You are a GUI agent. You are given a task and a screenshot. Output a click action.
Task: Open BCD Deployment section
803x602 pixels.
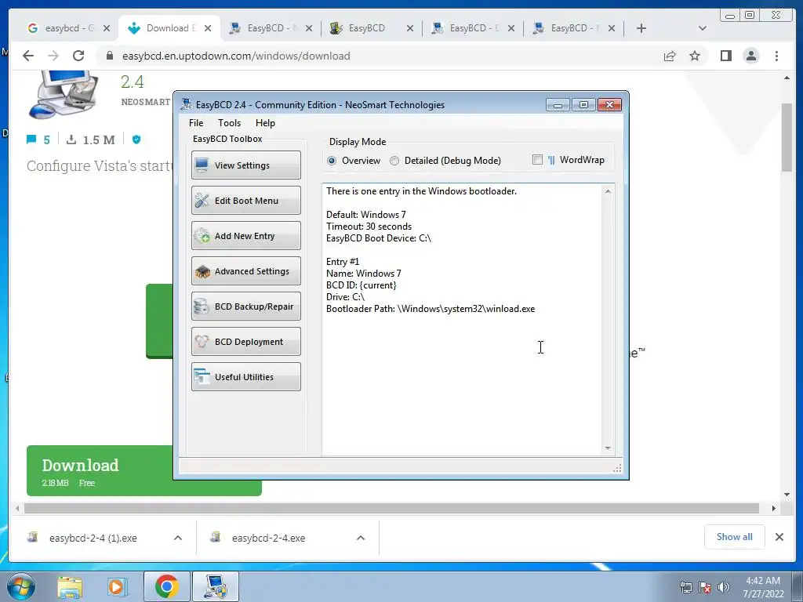[x=245, y=342]
